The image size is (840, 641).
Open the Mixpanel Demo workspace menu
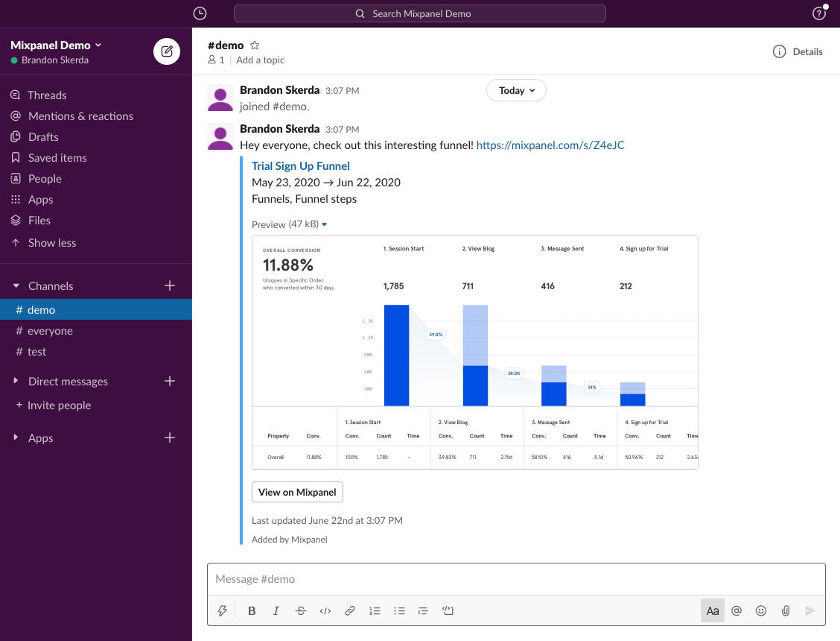pyautogui.click(x=56, y=45)
